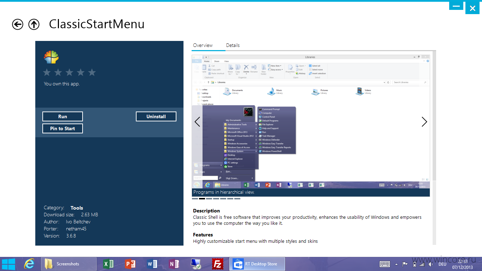Switch to the Details tab
This screenshot has width=482, height=271.
tap(233, 45)
